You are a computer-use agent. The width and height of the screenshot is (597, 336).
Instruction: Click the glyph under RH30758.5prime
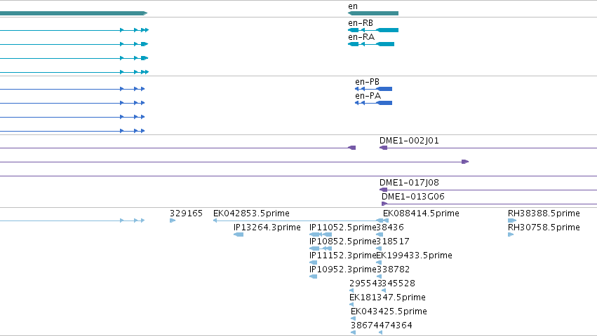511,234
